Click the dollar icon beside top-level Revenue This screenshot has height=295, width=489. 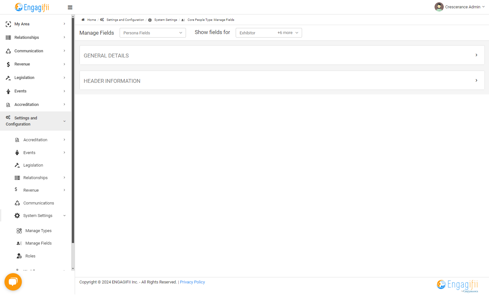[8, 65]
